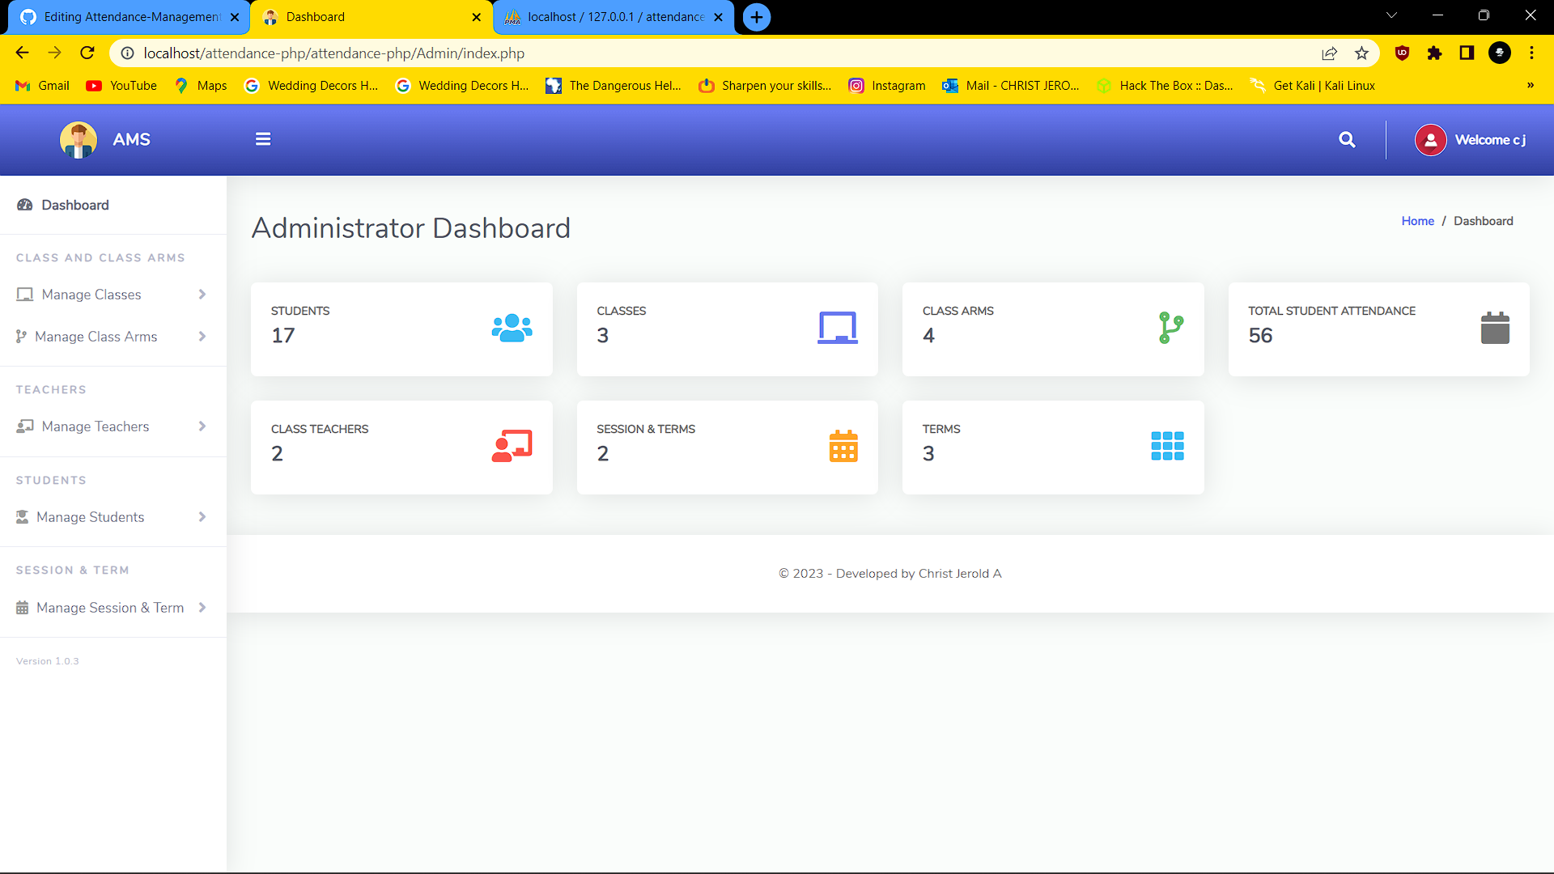Image resolution: width=1554 pixels, height=874 pixels.
Task: Open the search icon in the navbar
Action: 1347,139
